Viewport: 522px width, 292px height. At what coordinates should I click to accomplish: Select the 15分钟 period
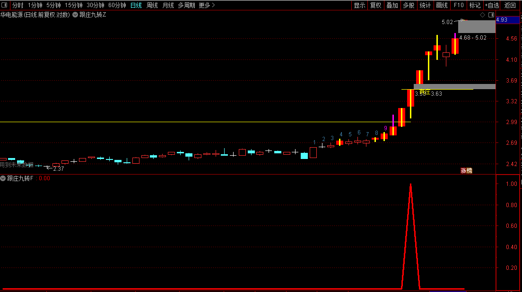pos(74,5)
